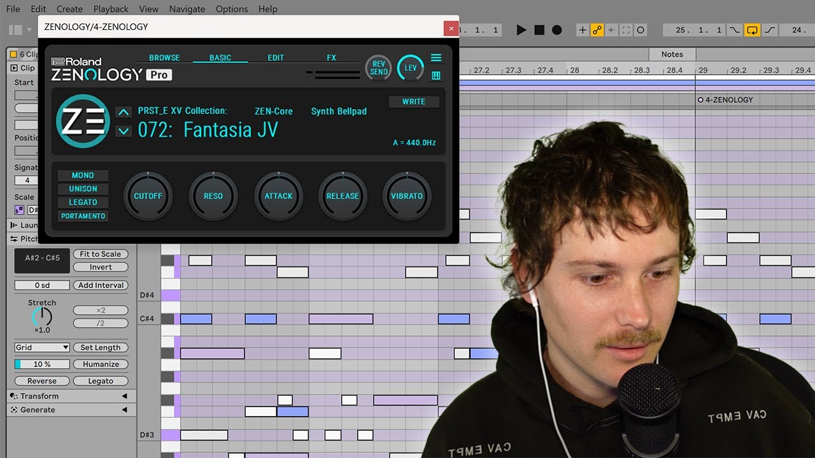Click the Re-enable Automation arrow icon
Screen dimensions: 815x458
611,30
